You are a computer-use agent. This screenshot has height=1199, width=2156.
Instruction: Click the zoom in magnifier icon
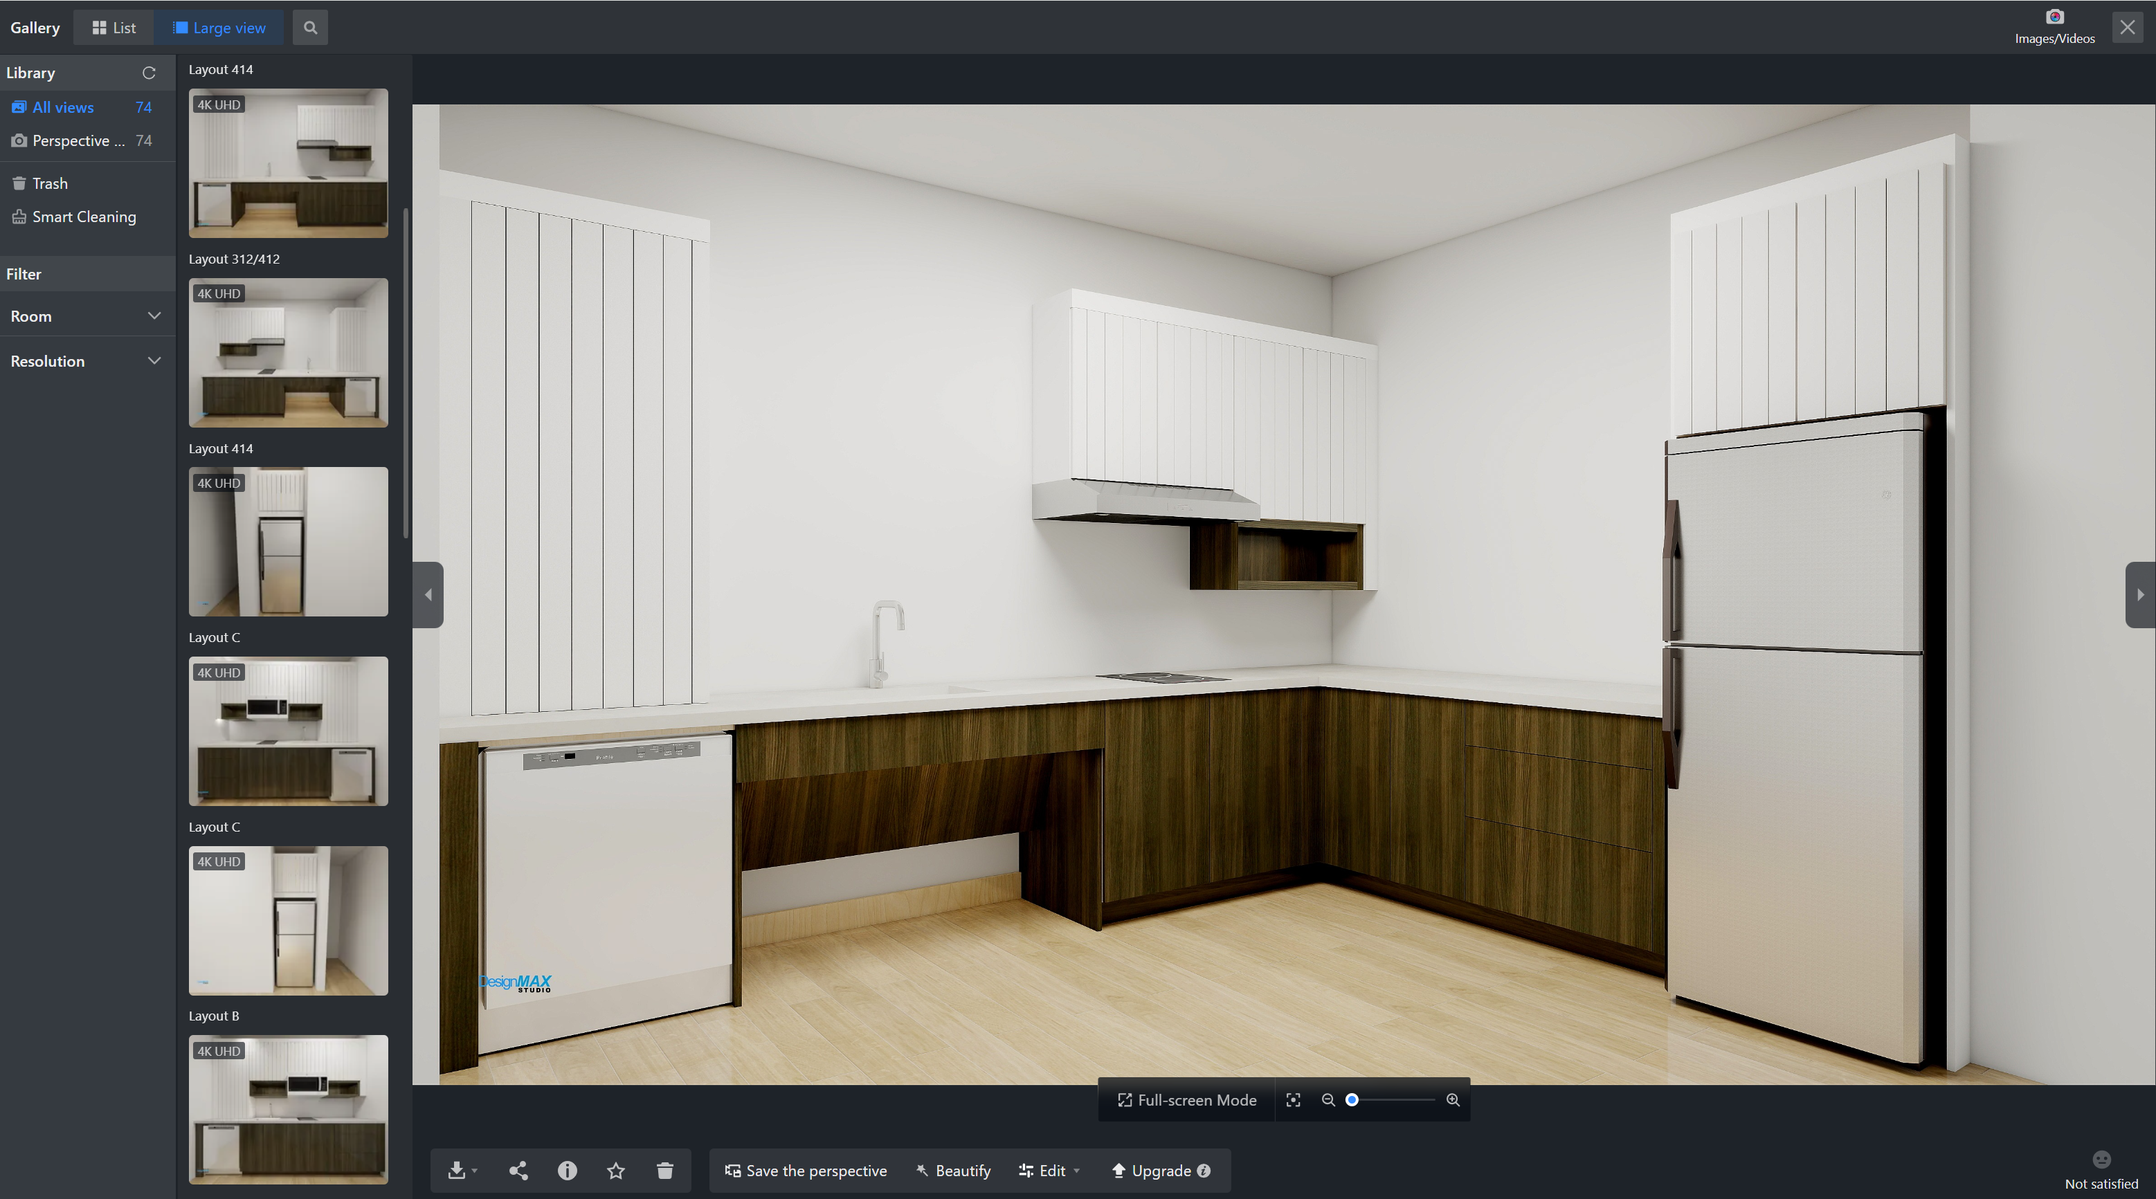tap(1453, 1099)
